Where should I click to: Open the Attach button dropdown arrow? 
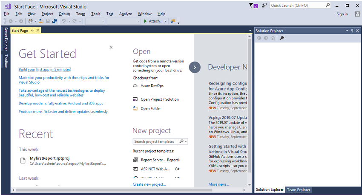click(x=165, y=21)
